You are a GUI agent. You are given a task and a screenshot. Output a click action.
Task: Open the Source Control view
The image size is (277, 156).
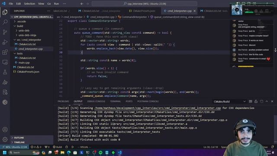tap(5, 32)
